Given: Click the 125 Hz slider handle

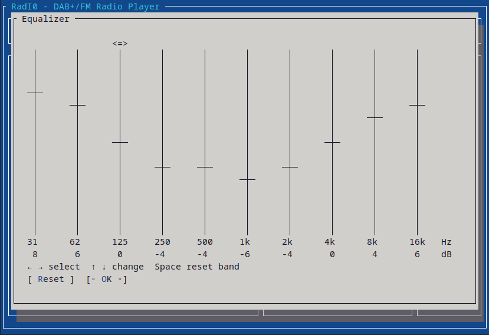Looking at the screenshot, I should [x=120, y=143].
